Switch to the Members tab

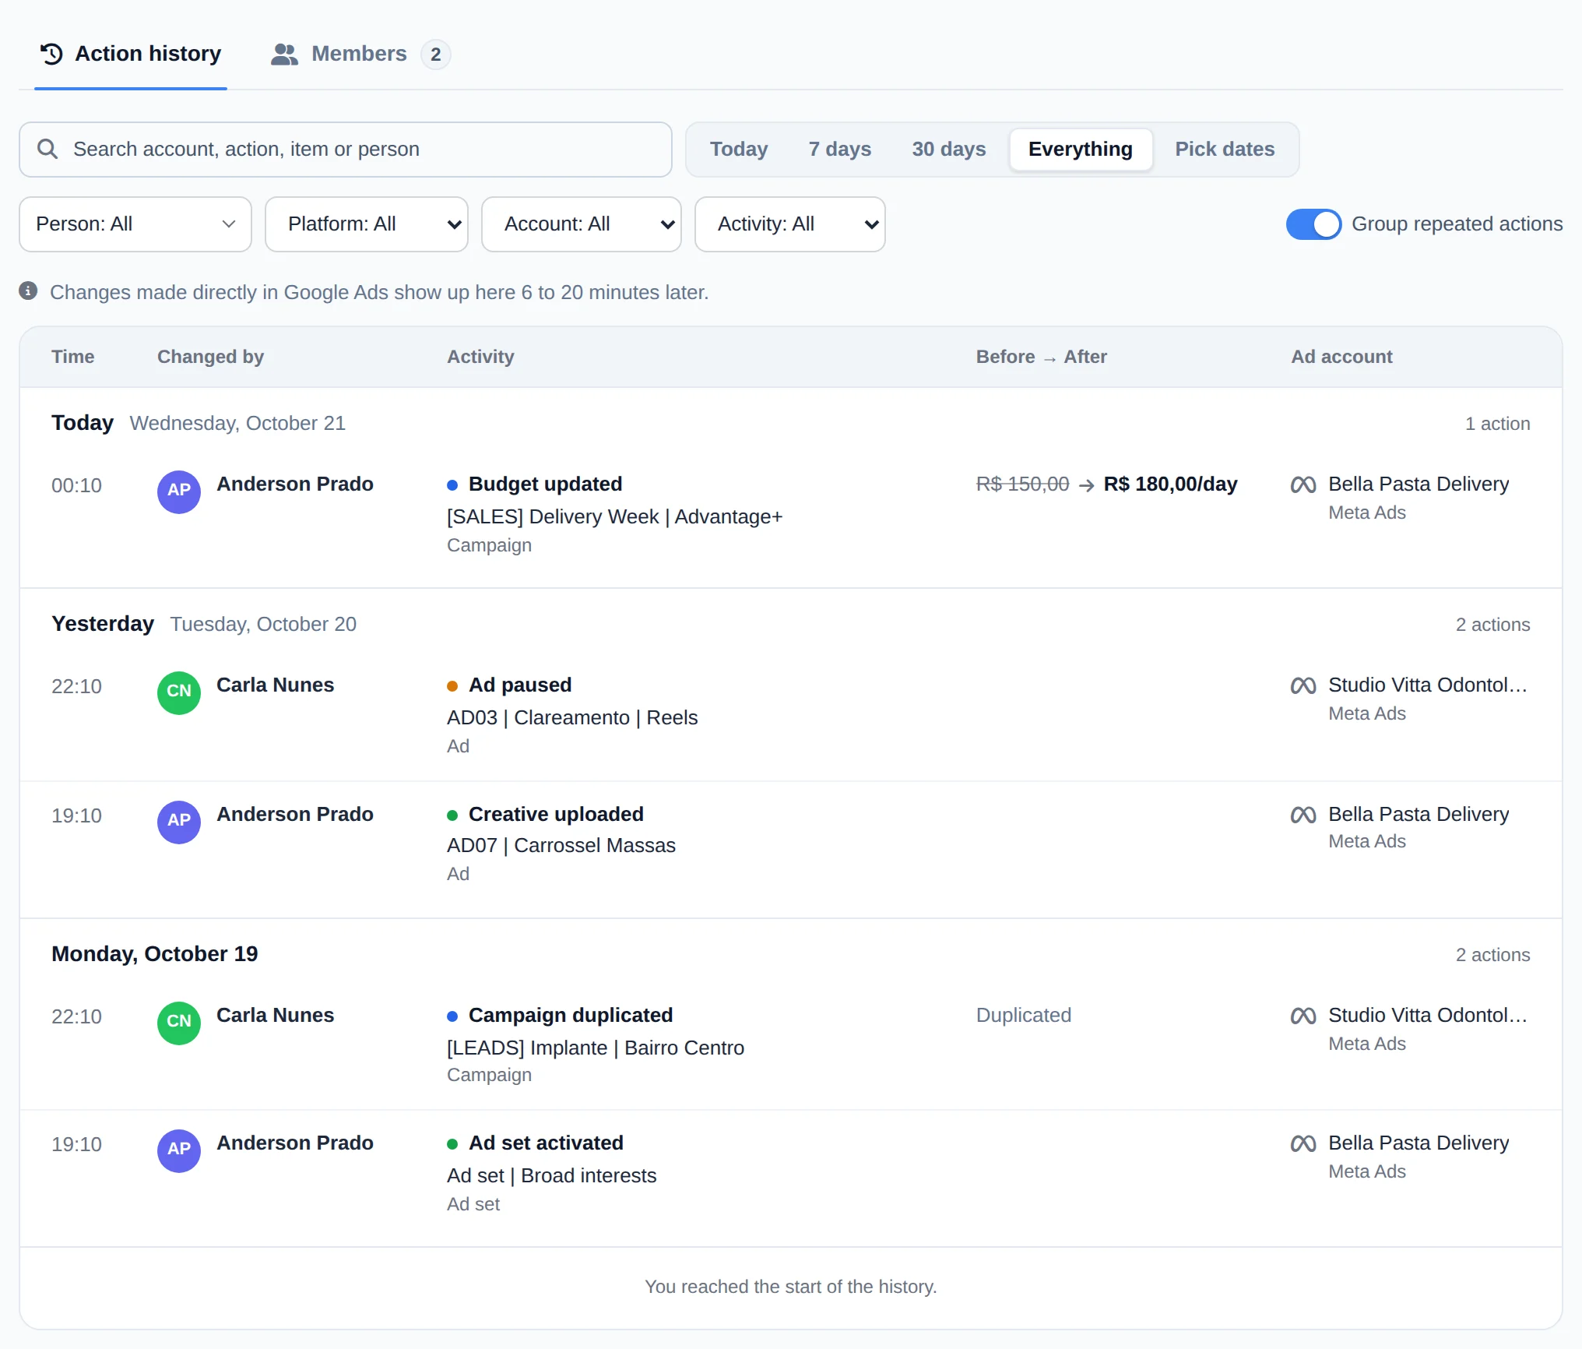360,54
